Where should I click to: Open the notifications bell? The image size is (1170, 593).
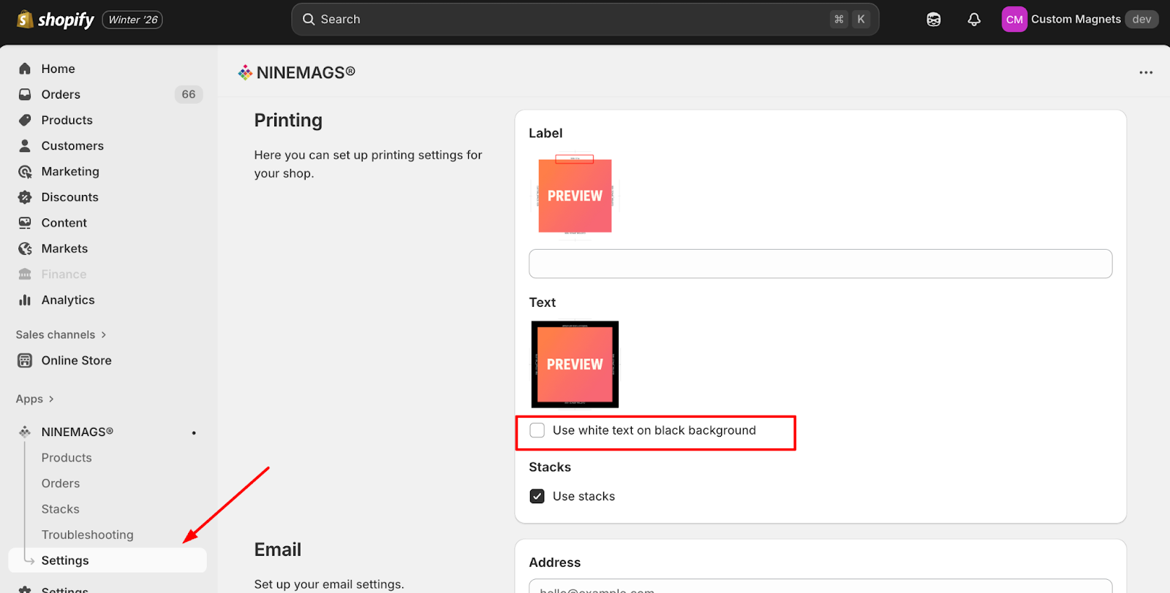coord(974,20)
